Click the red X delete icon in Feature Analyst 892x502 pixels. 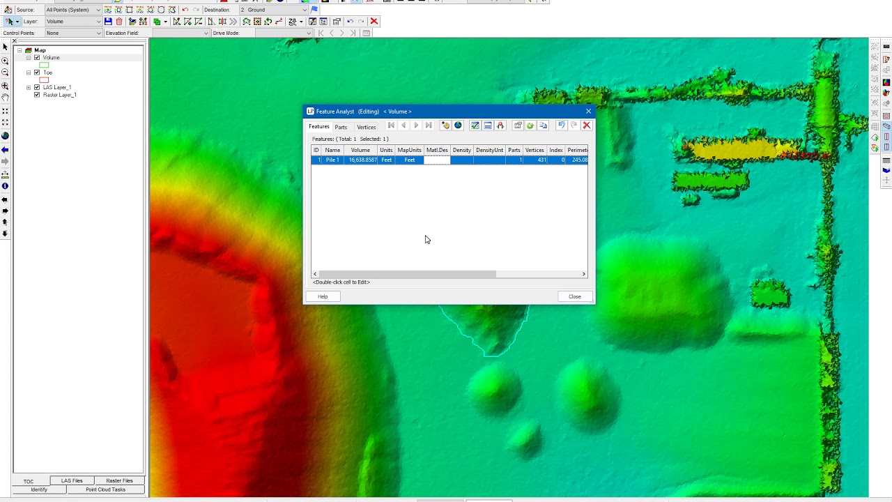tap(587, 125)
